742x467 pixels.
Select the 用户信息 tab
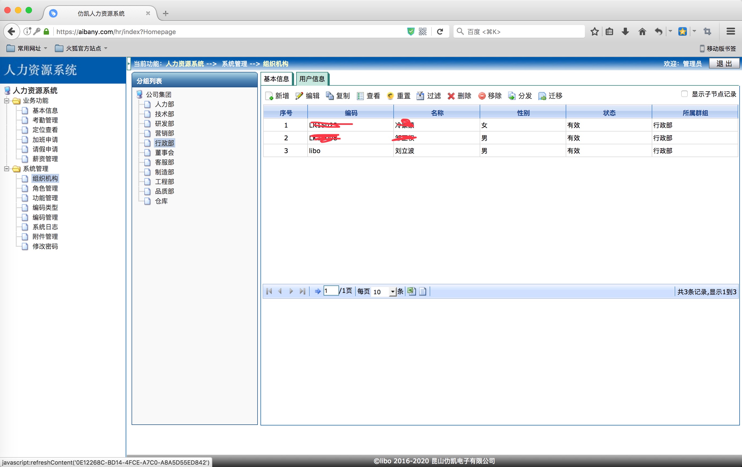[312, 79]
